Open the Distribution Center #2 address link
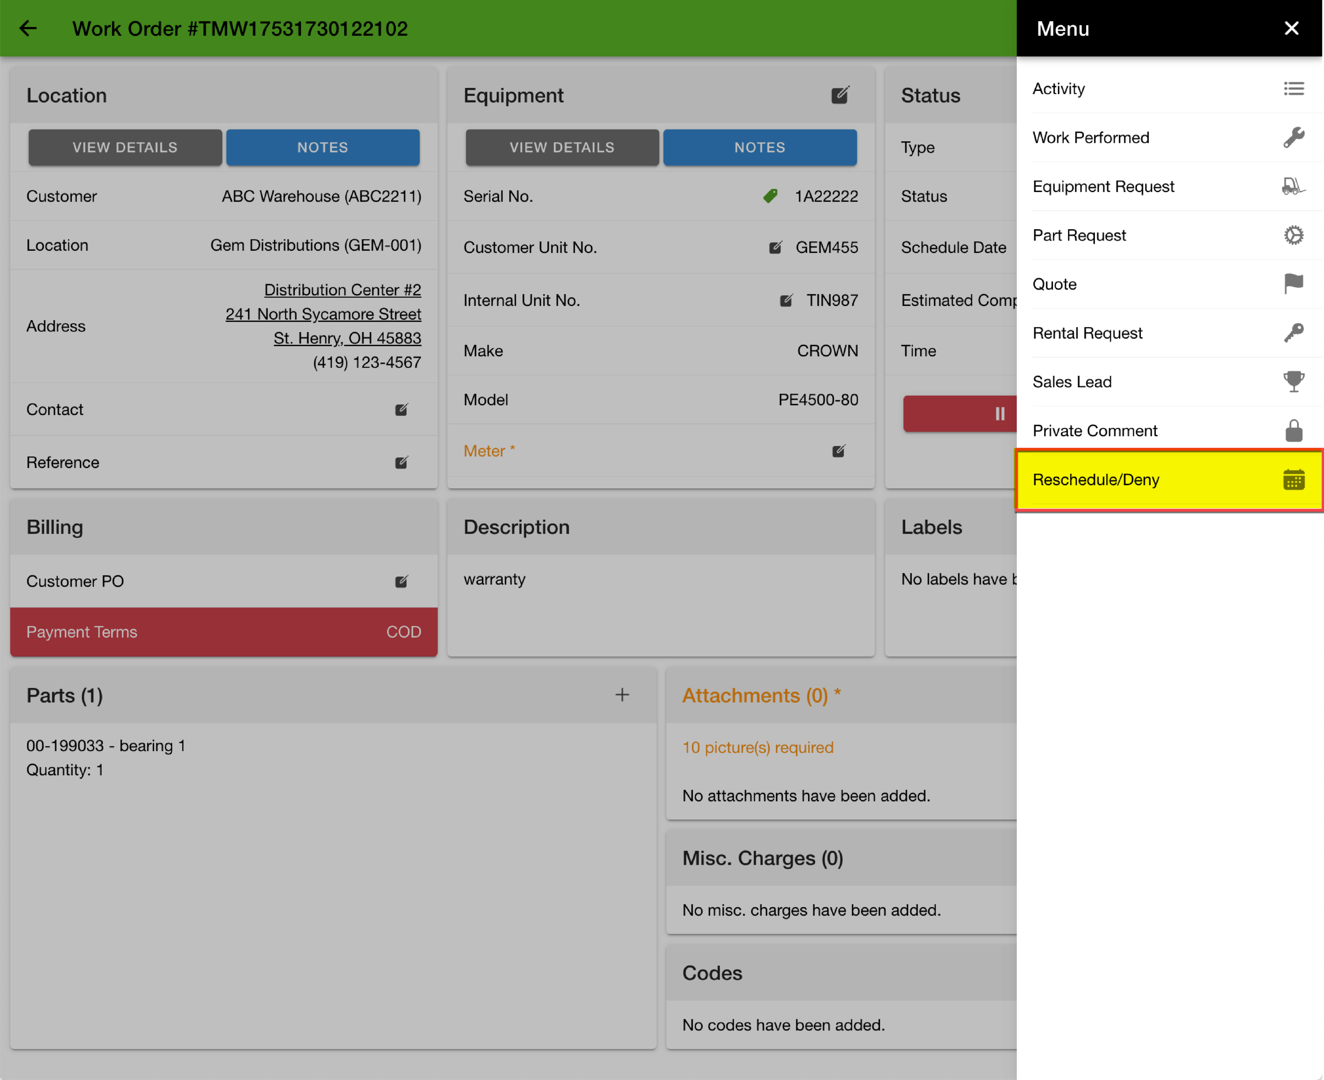The height and width of the screenshot is (1080, 1324). tap(342, 290)
